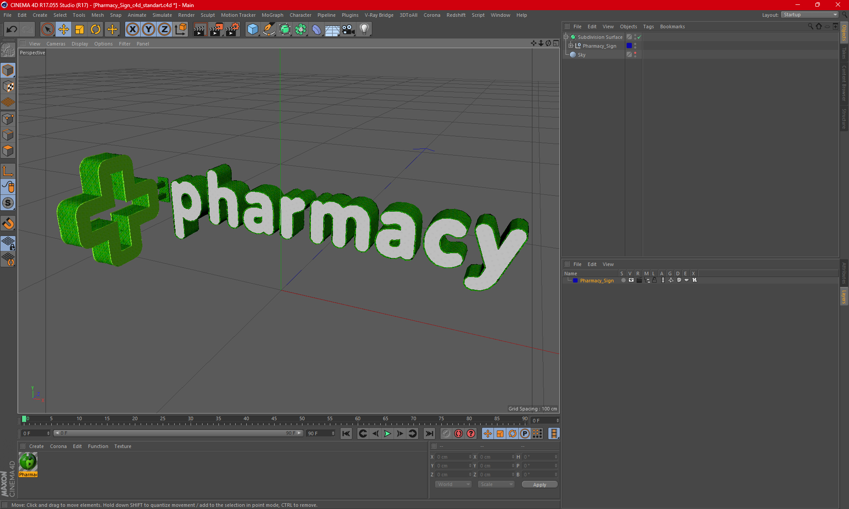Switch to Polygons mode
Viewport: 849px width, 509px height.
click(8, 151)
